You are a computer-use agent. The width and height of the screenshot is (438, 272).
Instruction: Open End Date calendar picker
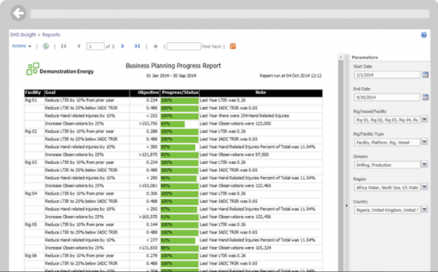[x=425, y=98]
